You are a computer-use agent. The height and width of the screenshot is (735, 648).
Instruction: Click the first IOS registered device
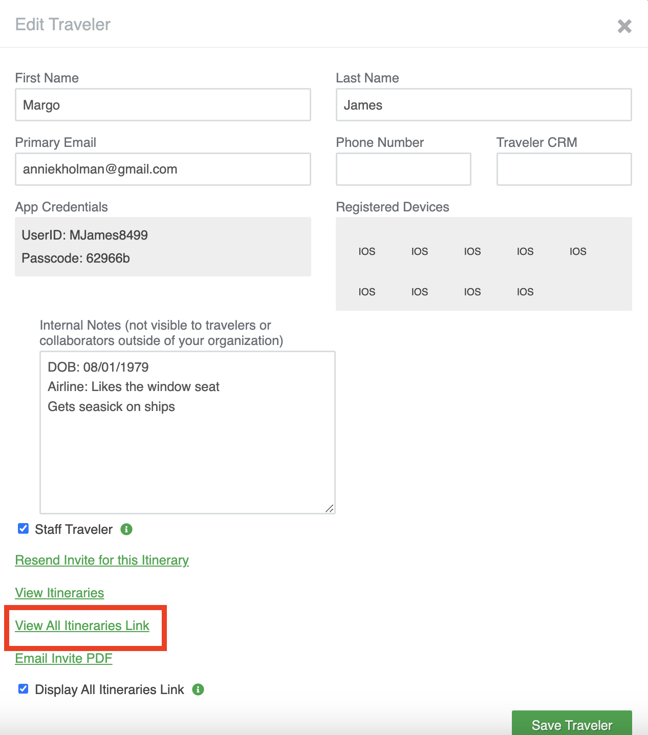click(x=366, y=251)
